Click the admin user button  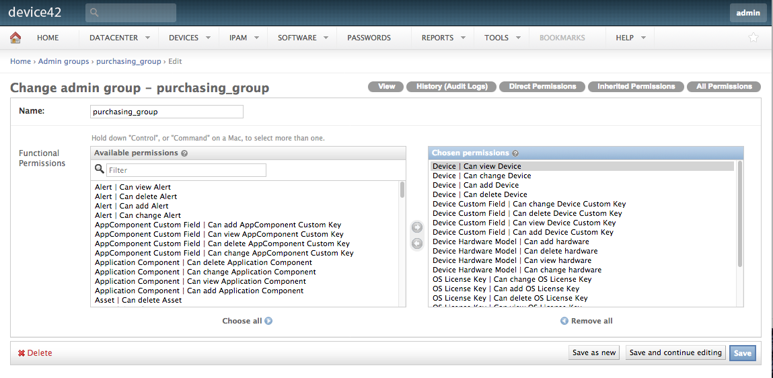point(748,13)
